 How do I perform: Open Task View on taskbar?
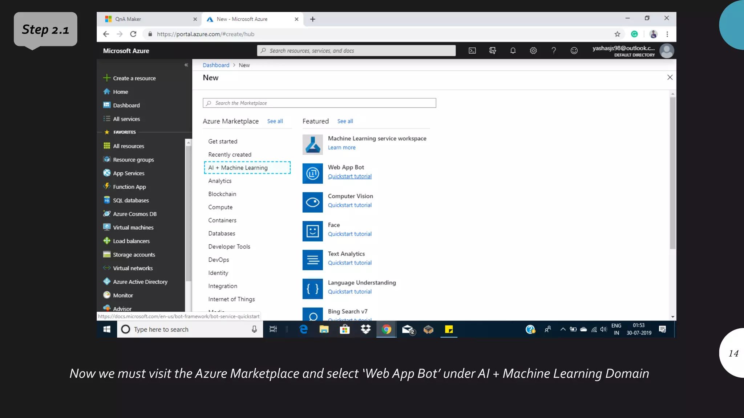(x=273, y=329)
